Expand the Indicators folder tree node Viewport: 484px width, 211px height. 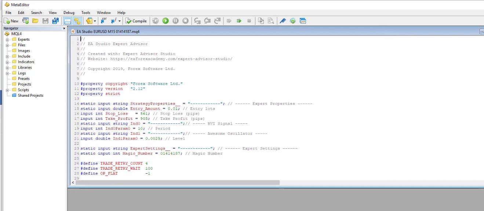tap(7, 62)
